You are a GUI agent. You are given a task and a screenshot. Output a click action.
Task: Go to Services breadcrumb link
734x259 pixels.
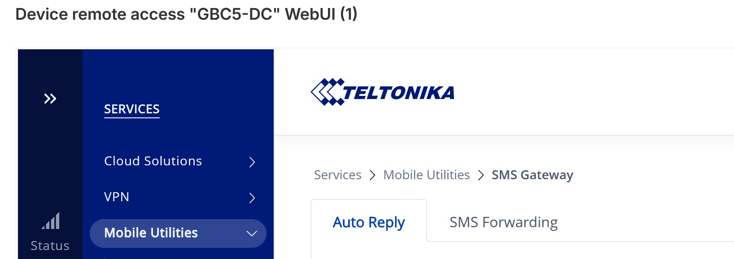click(x=337, y=175)
